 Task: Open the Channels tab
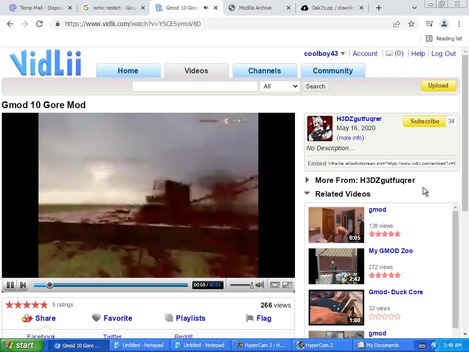[264, 71]
